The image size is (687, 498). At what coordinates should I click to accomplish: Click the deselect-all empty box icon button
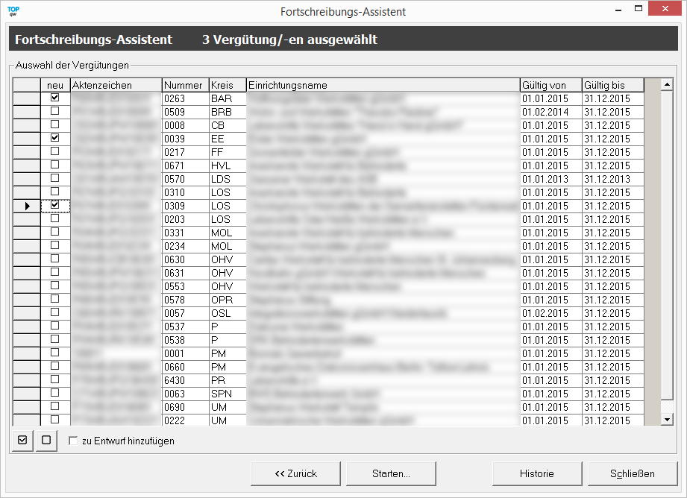pyautogui.click(x=46, y=440)
